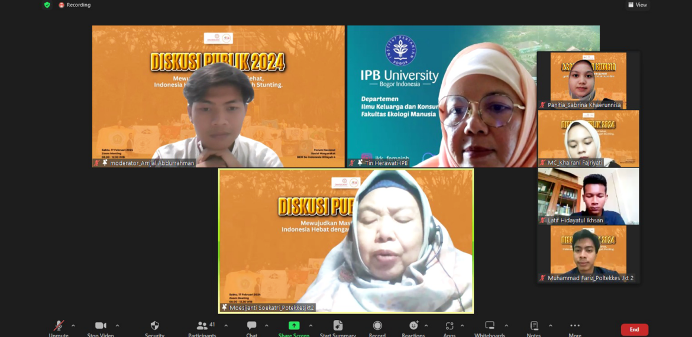
Task: Click muted mic icon on Panitia_Sabrina tile
Action: [543, 105]
